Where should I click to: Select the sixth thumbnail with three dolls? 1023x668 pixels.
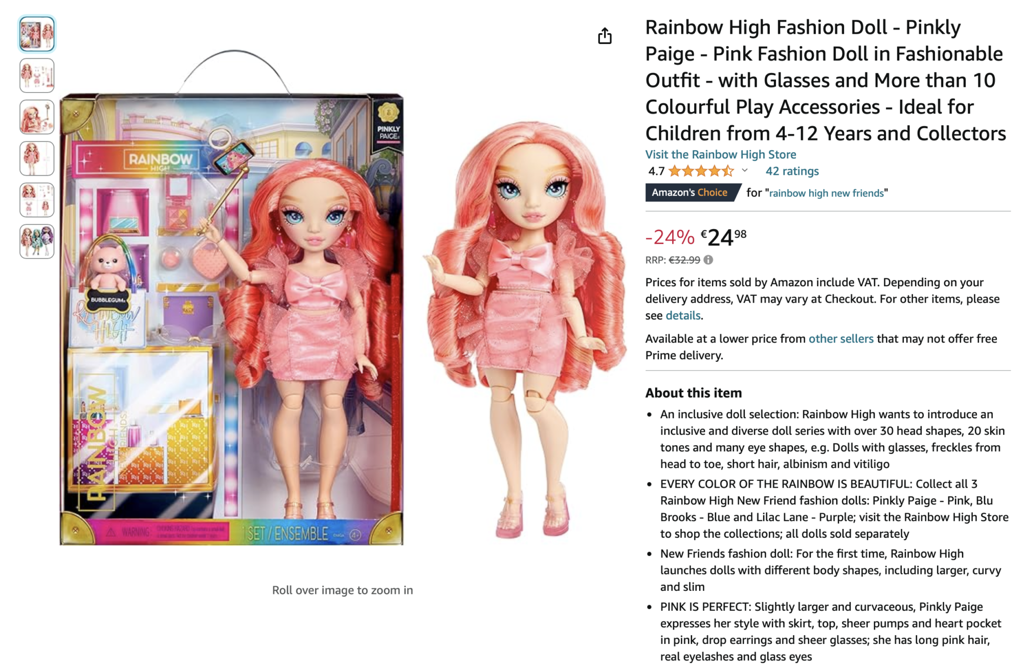pyautogui.click(x=37, y=241)
